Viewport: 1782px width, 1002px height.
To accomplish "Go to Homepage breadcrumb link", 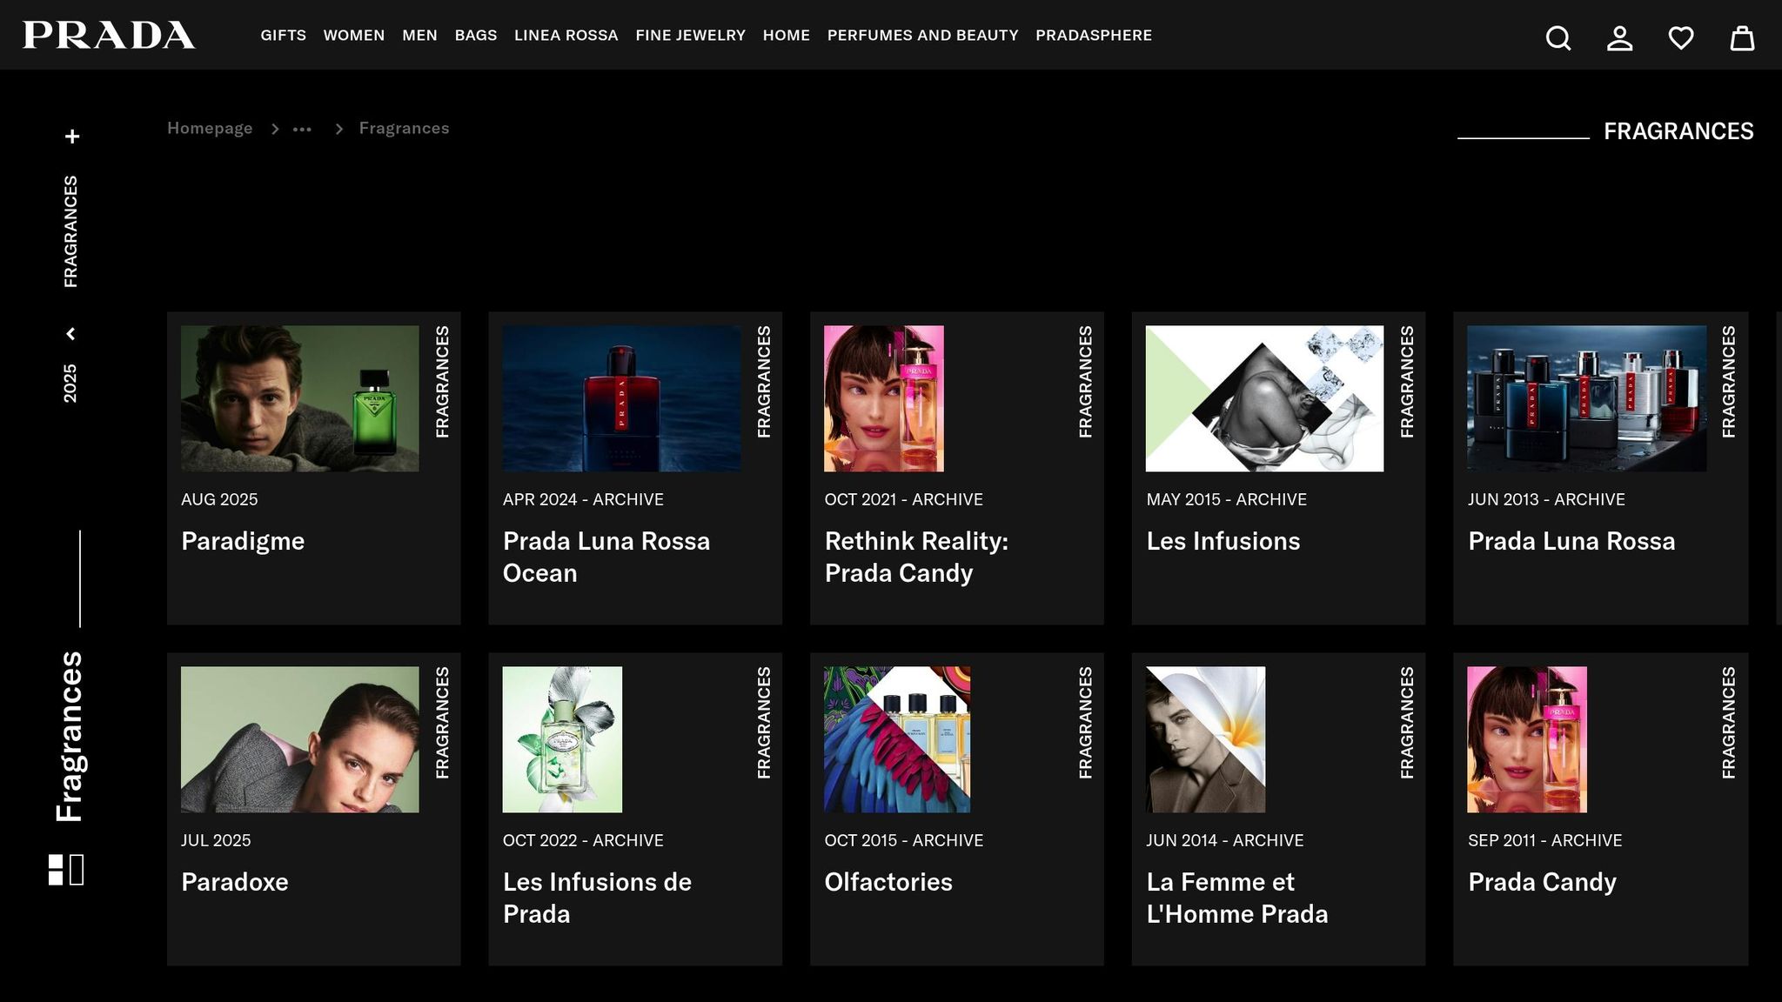I will click(210, 129).
